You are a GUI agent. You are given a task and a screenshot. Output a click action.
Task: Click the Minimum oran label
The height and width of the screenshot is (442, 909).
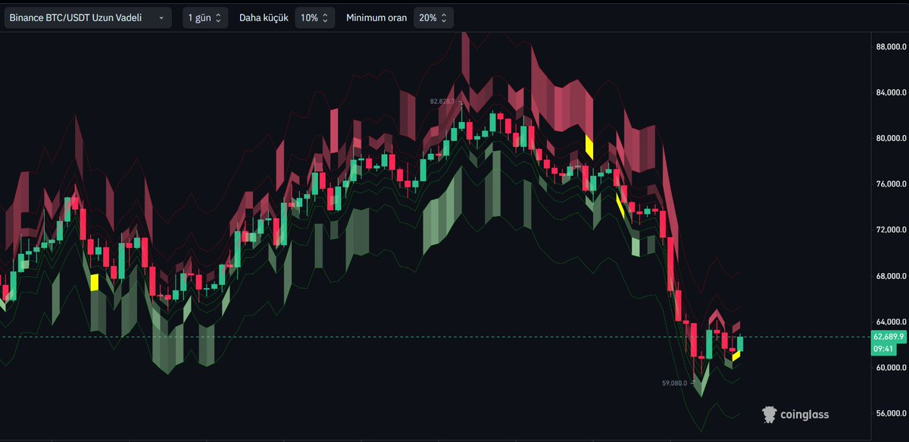pyautogui.click(x=375, y=17)
